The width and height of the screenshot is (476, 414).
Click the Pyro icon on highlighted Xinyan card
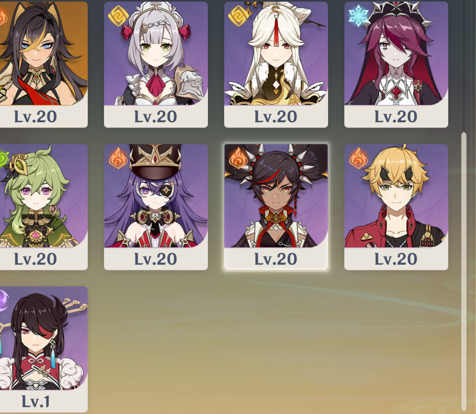238,158
